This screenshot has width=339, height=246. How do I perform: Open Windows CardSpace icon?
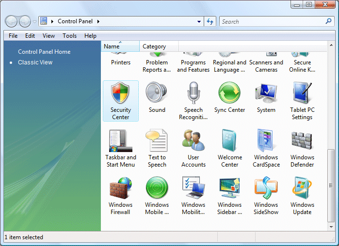click(266, 140)
